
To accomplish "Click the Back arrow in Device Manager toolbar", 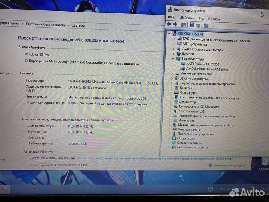I will [169, 24].
